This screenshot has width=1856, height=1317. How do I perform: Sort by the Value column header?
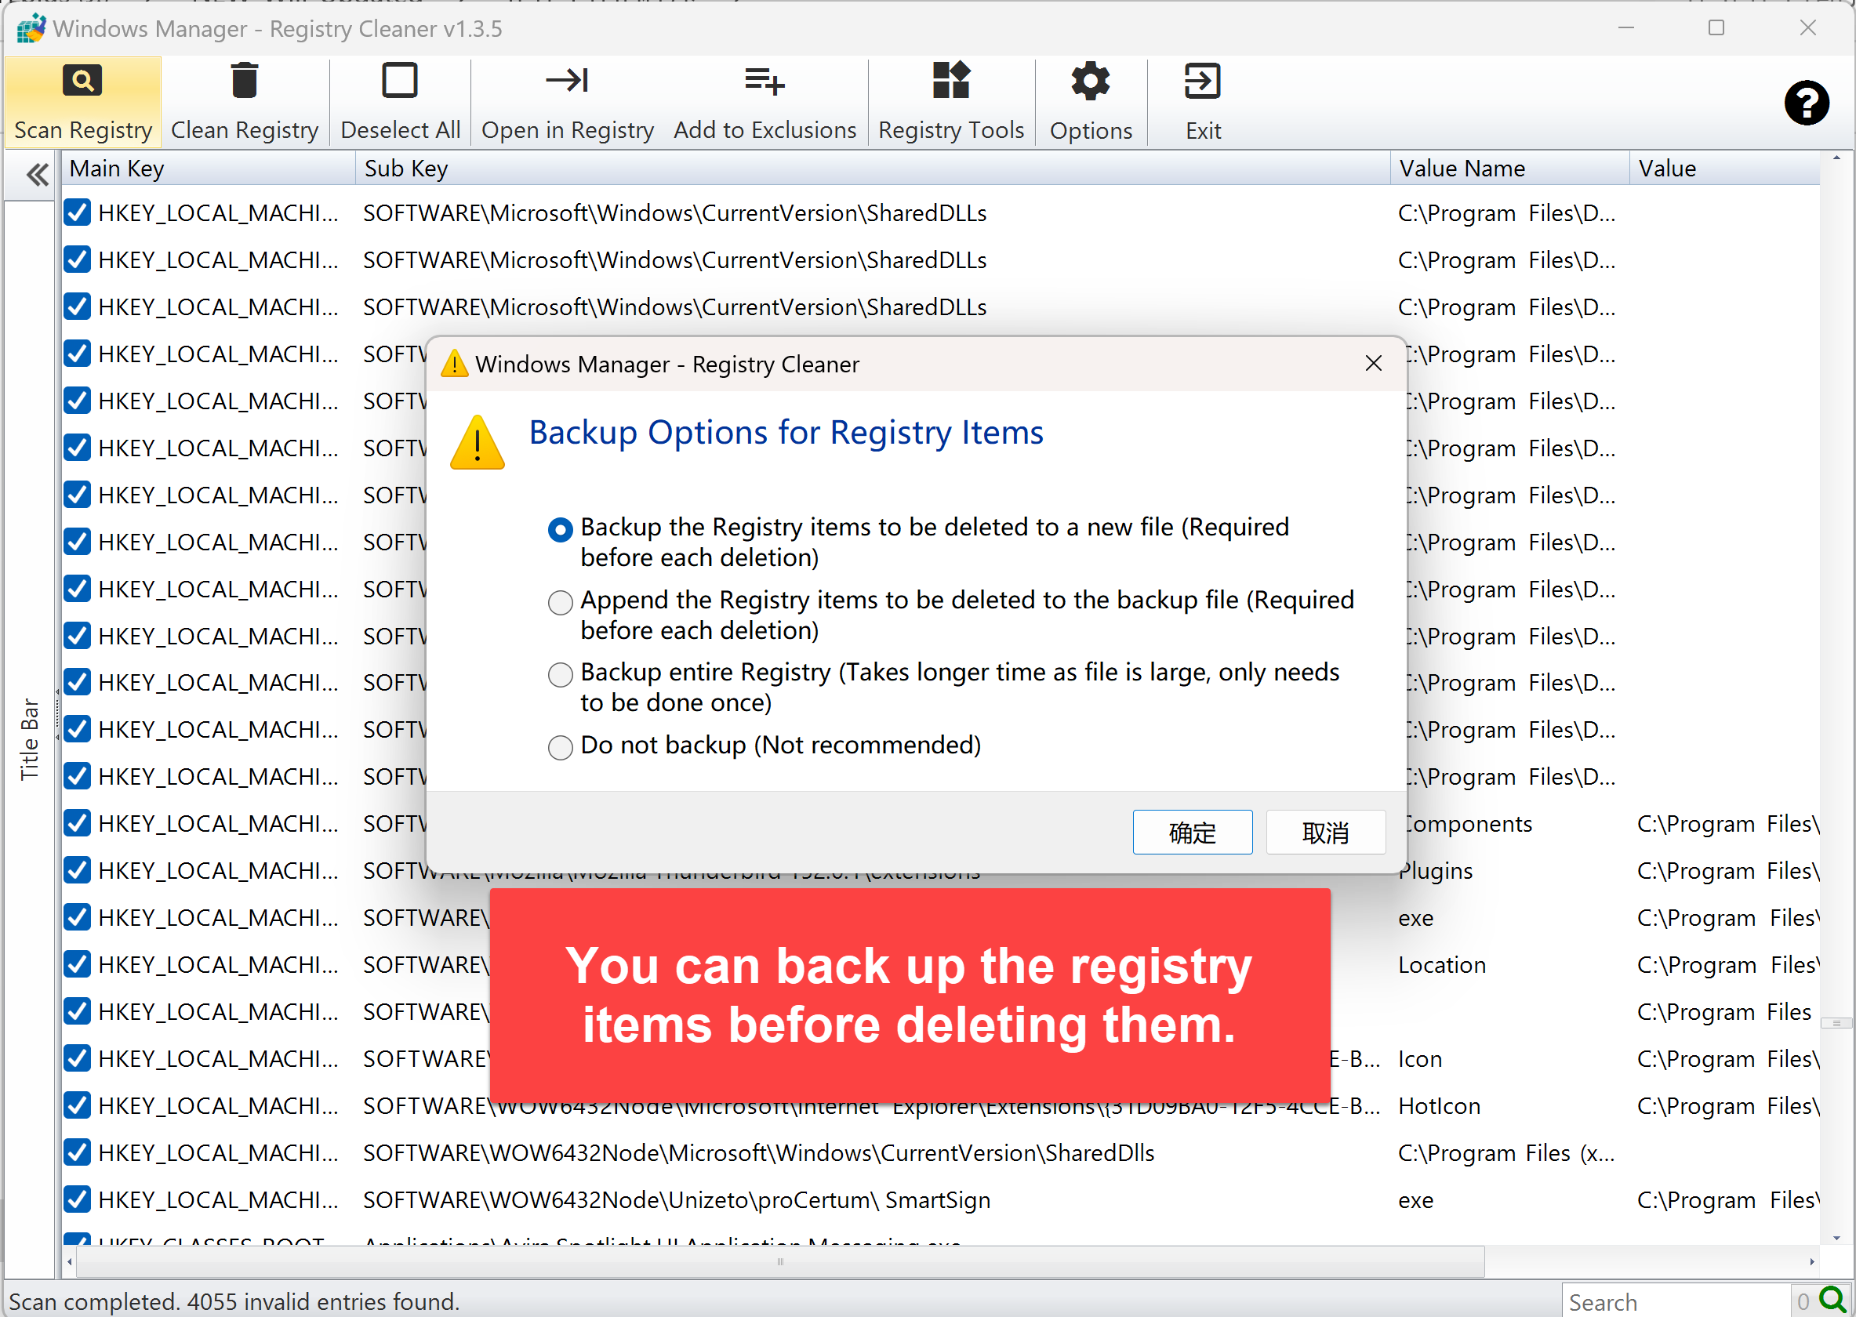pyautogui.click(x=1724, y=169)
